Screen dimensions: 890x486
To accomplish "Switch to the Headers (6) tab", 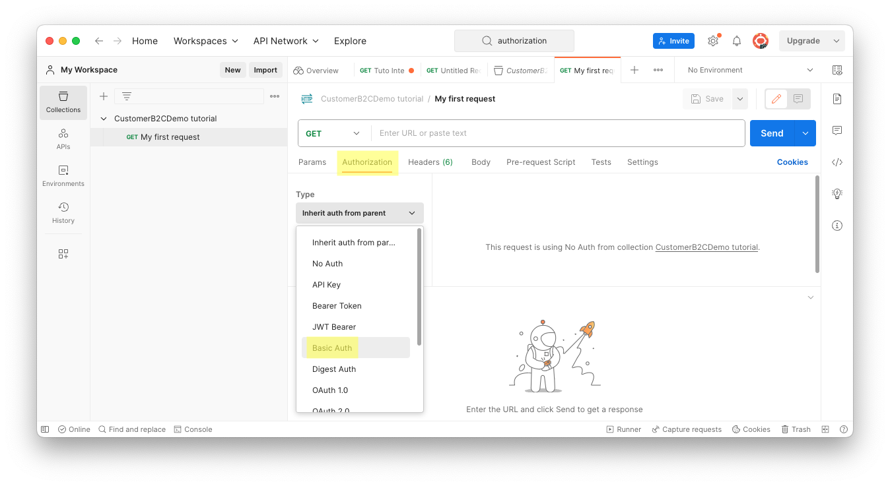I will click(430, 162).
